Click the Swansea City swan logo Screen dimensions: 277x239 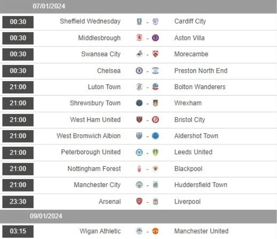coord(139,54)
